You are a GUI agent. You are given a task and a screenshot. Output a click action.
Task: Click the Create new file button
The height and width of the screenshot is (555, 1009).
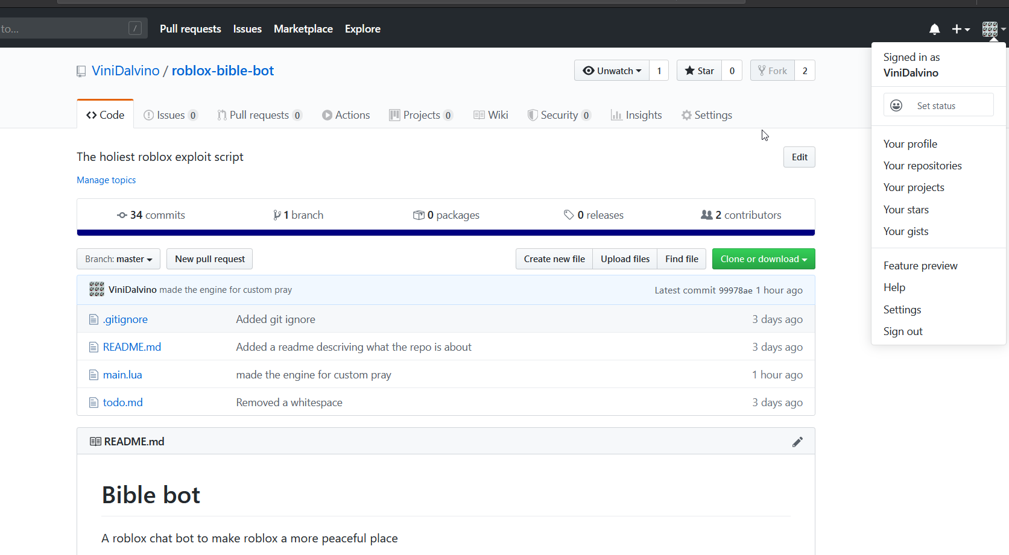coord(554,259)
